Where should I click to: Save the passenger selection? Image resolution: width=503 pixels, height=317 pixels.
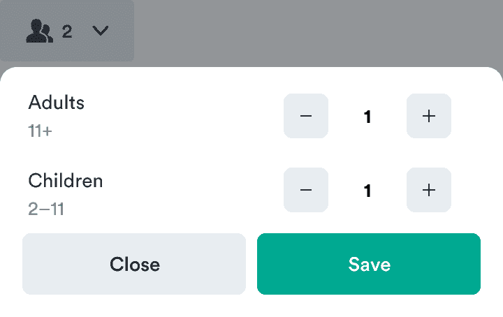(x=369, y=264)
